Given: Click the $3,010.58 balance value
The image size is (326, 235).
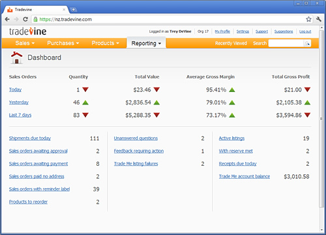Looking at the screenshot, I should [x=297, y=176].
